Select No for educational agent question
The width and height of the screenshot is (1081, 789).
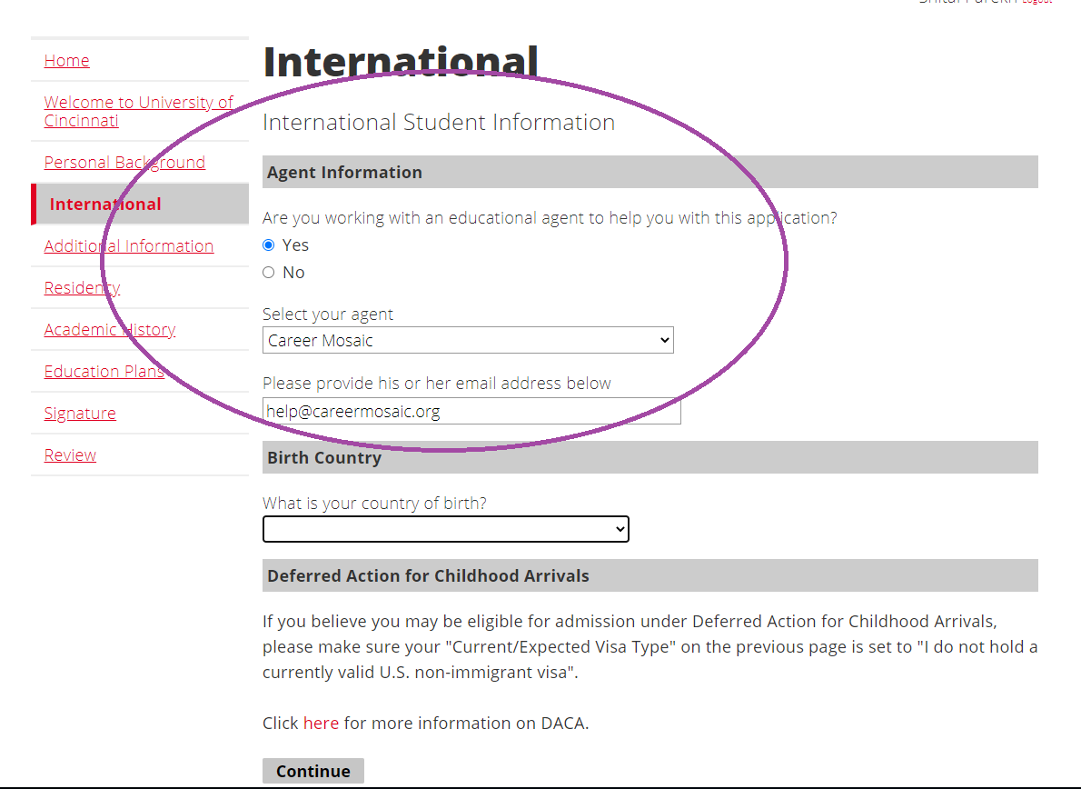(269, 273)
